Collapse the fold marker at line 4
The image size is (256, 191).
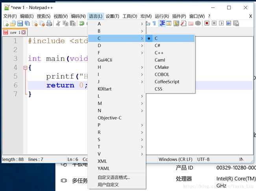point(25,68)
